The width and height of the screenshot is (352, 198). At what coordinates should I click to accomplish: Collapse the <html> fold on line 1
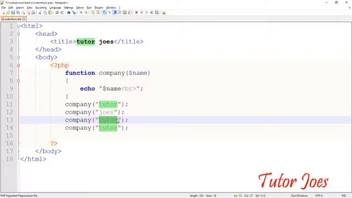18,26
